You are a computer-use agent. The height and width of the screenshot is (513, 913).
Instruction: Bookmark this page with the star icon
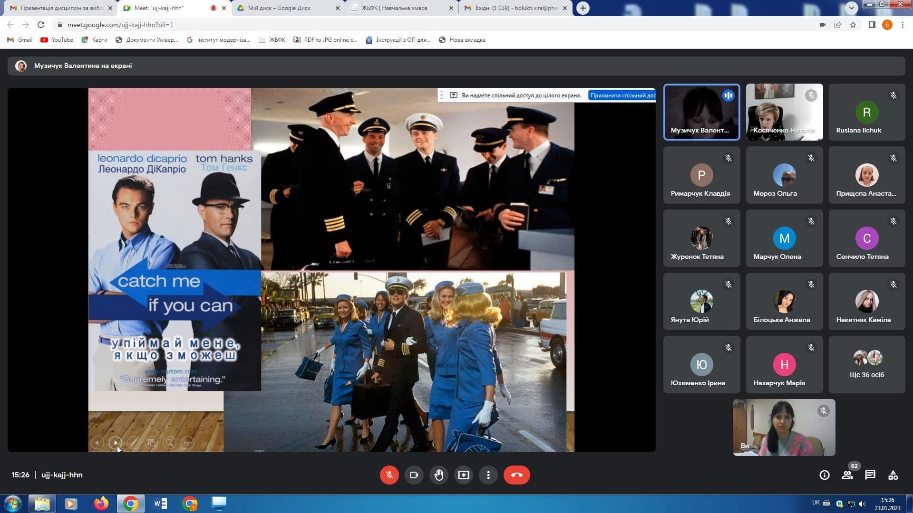853,25
